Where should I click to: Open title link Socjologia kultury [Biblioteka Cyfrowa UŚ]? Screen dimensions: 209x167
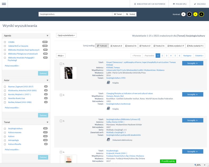click(123, 119)
